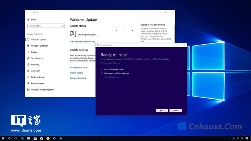Open Task View on the taskbar
251x141 pixels.
tap(16, 138)
